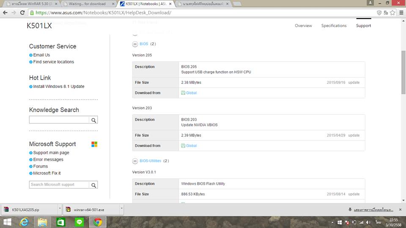Open the Specifications page tab
Screen dimensions: 406x228
click(334, 26)
